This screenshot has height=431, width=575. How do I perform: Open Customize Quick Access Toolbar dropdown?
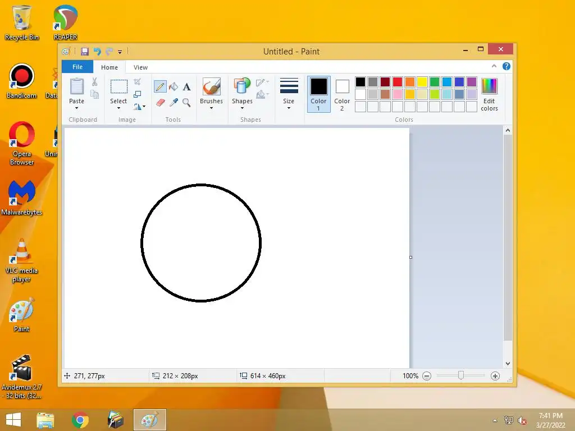click(120, 52)
